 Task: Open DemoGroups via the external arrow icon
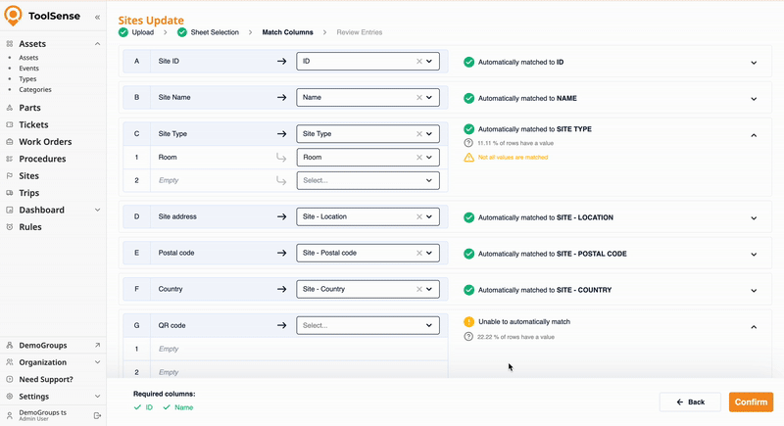point(97,346)
